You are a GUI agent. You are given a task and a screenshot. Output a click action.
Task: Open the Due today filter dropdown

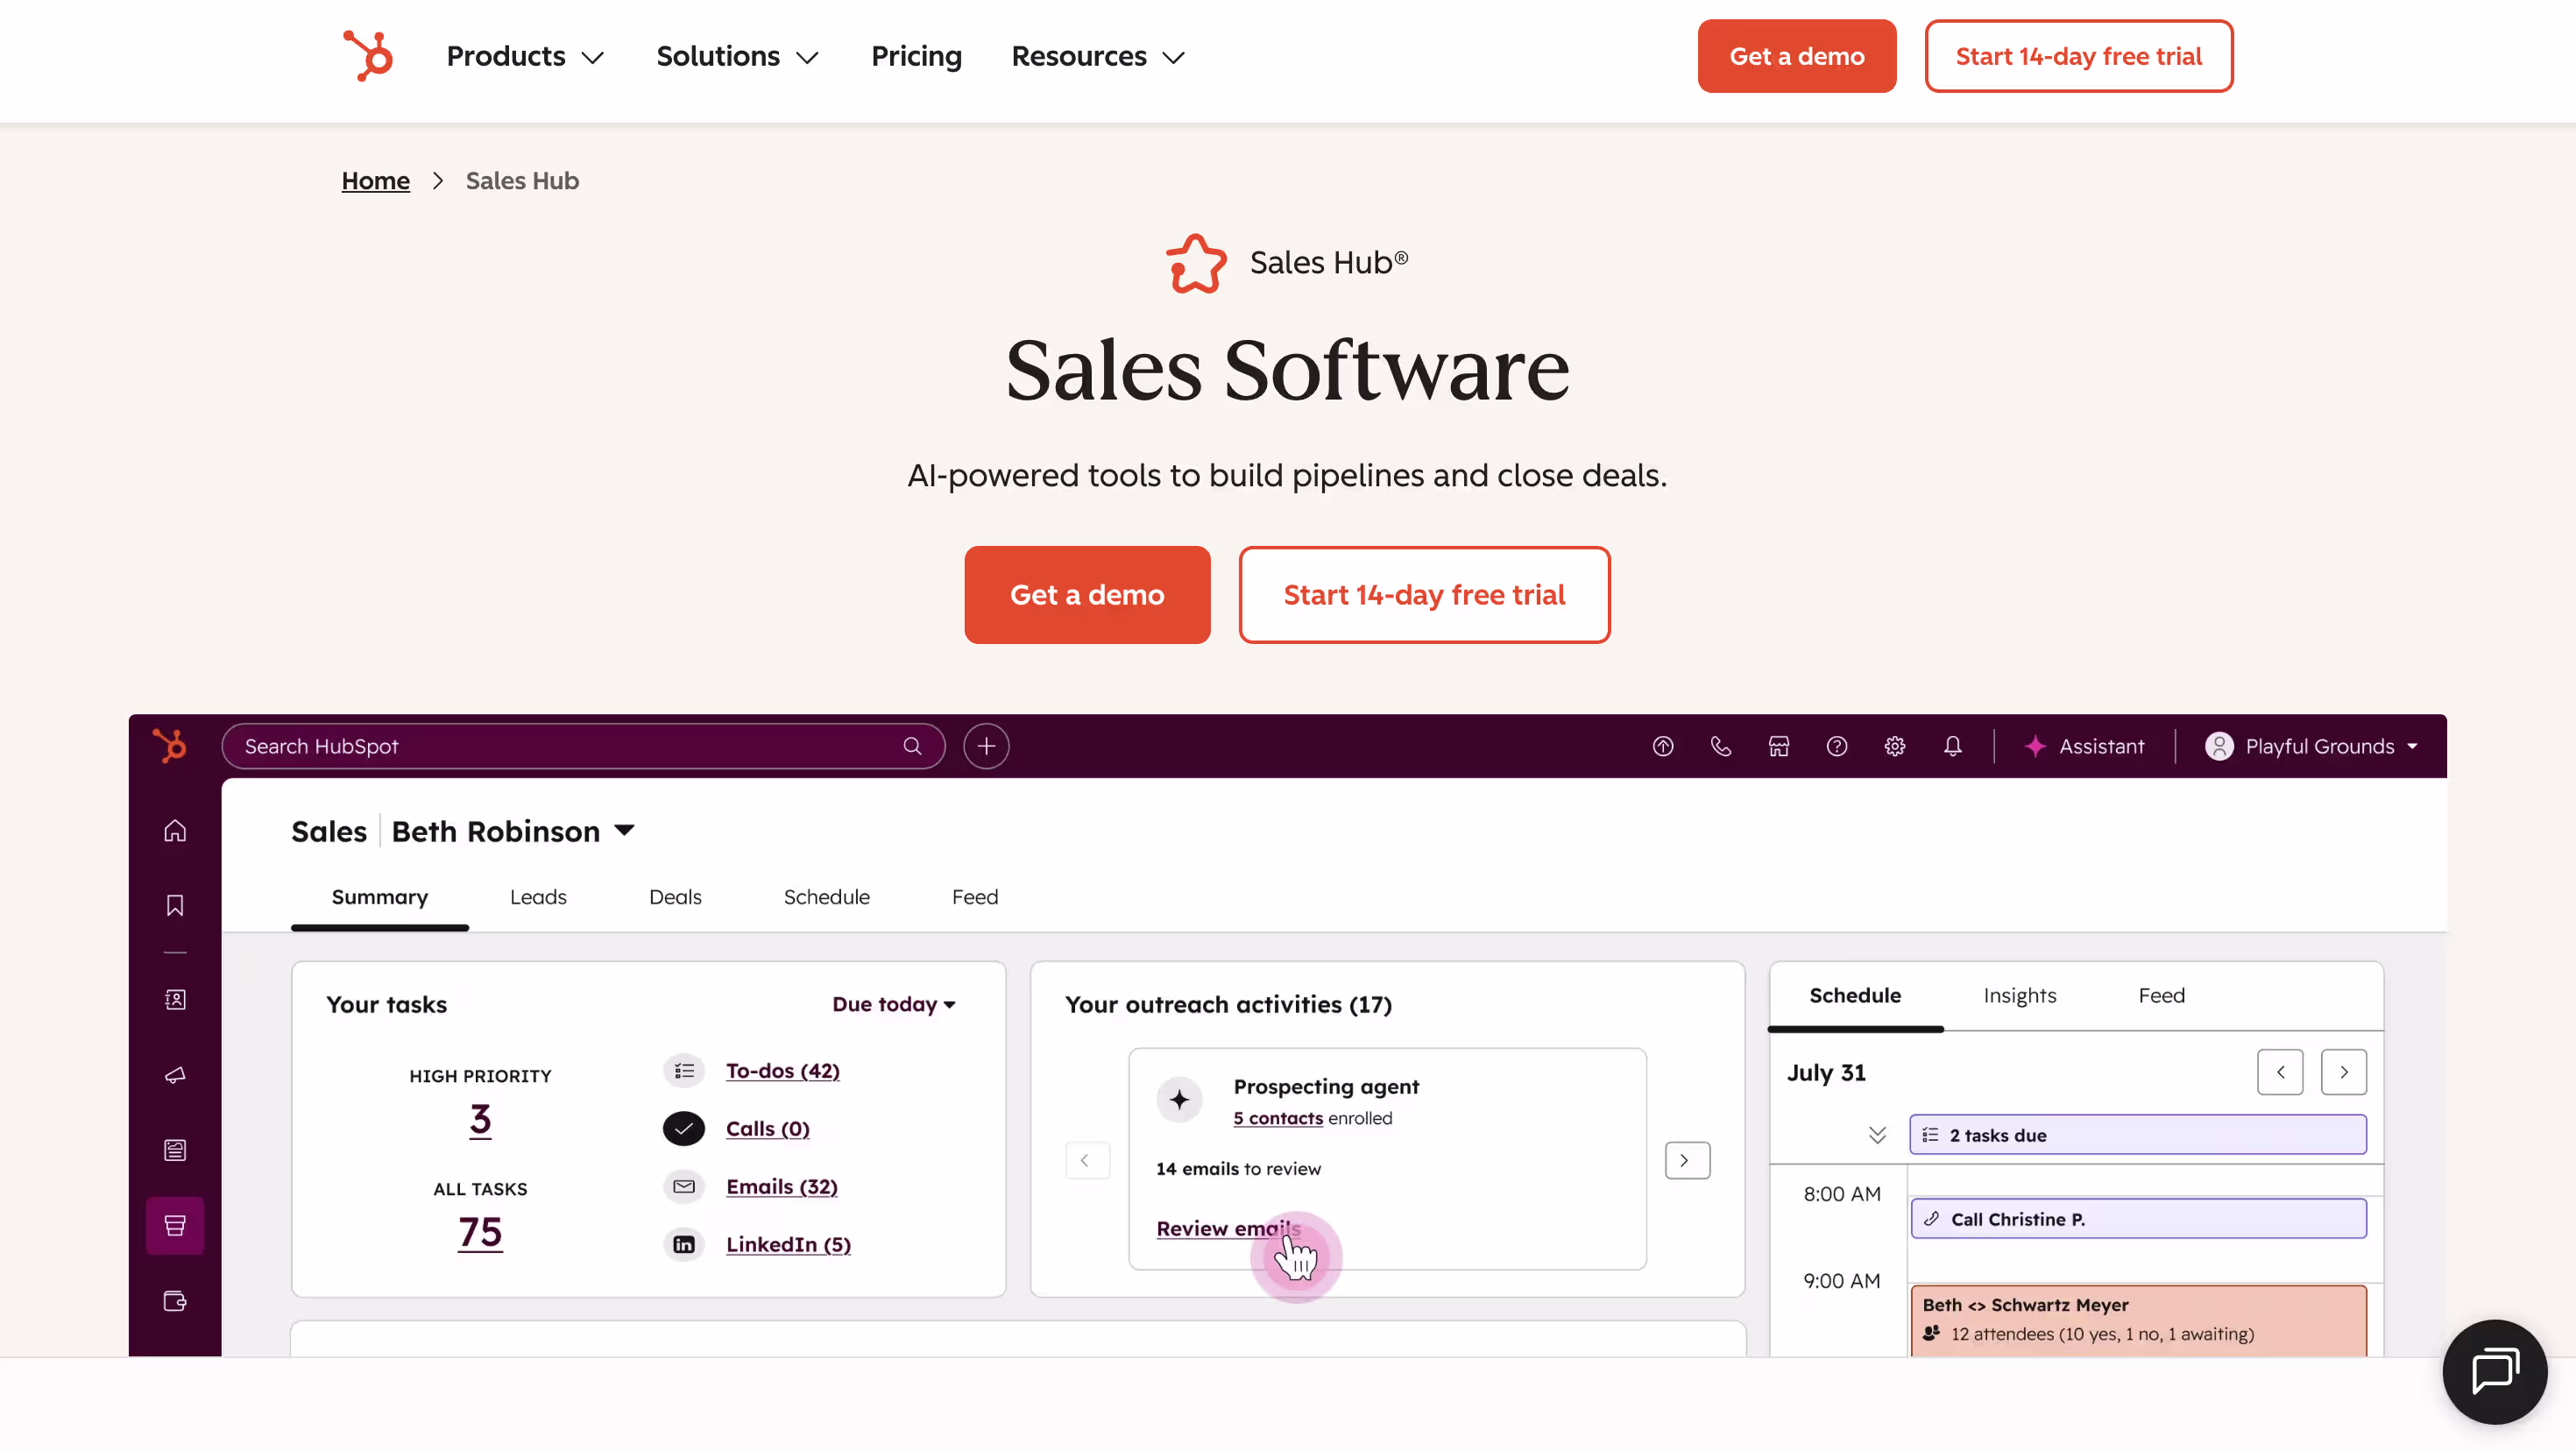(x=893, y=1004)
